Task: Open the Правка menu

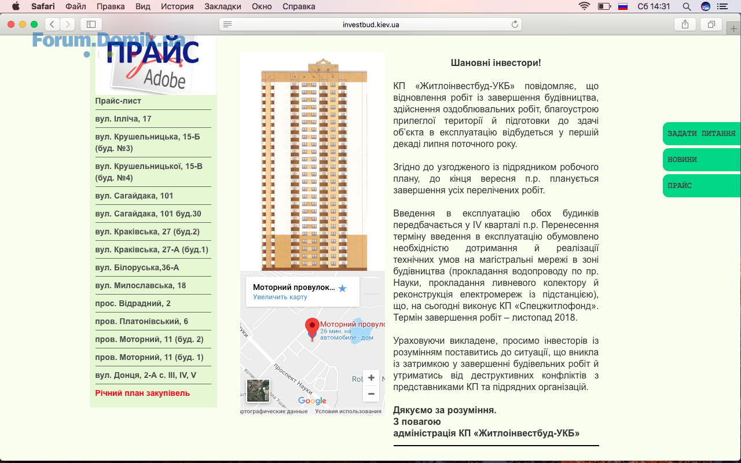Action: 111,6
